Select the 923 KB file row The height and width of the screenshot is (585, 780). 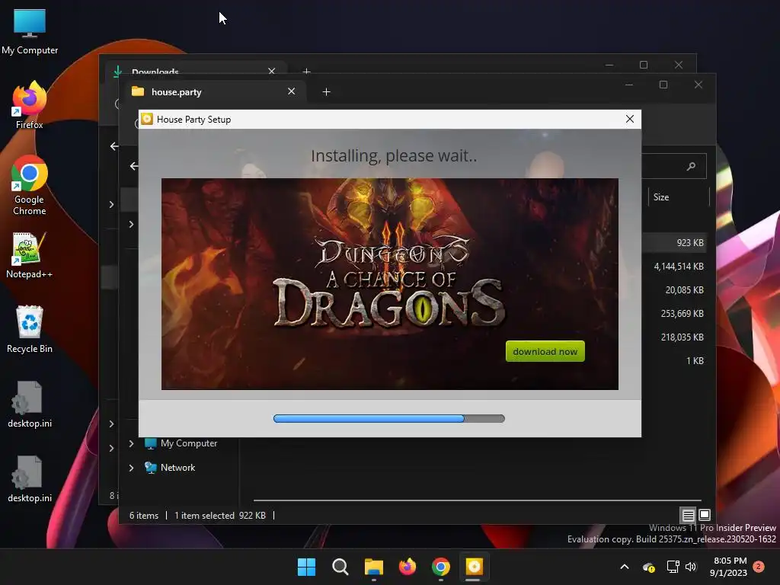pyautogui.click(x=674, y=243)
